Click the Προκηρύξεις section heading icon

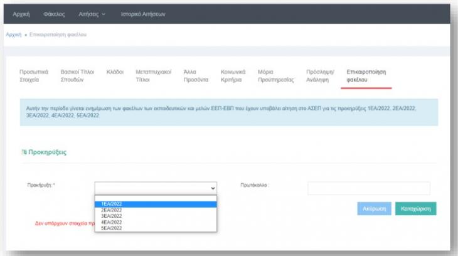pyautogui.click(x=24, y=152)
